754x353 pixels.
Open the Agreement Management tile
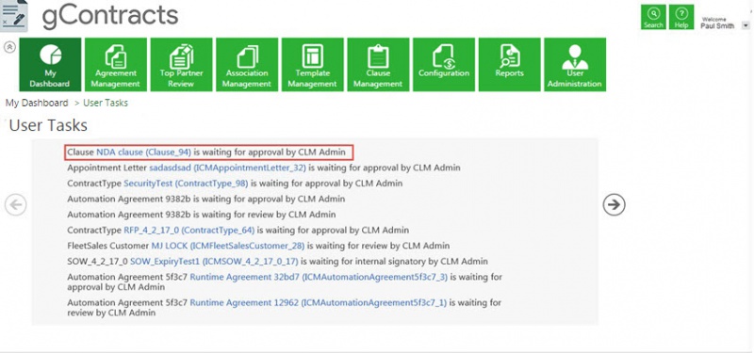[x=116, y=64]
